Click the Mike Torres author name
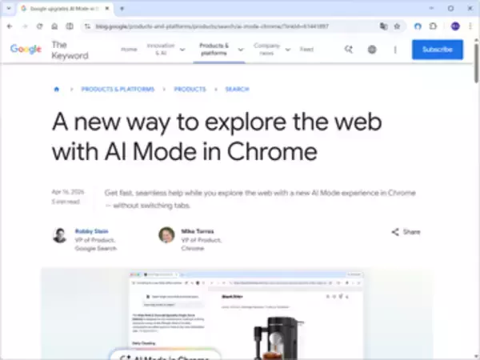 point(198,231)
